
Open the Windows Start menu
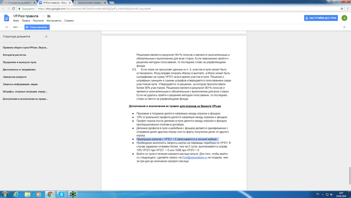pos(5,194)
